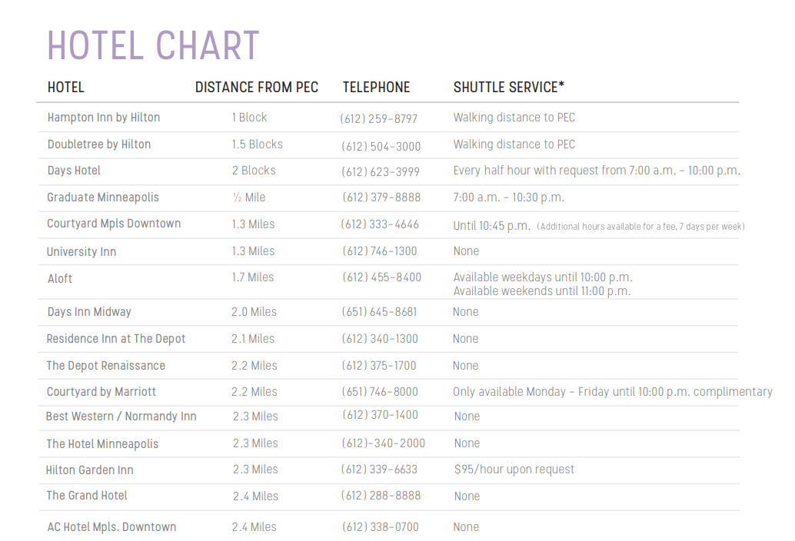The width and height of the screenshot is (795, 541).
Task: Click the 7:00 a.m. – 10:30 p.m. shuttle hours
Action: (508, 197)
